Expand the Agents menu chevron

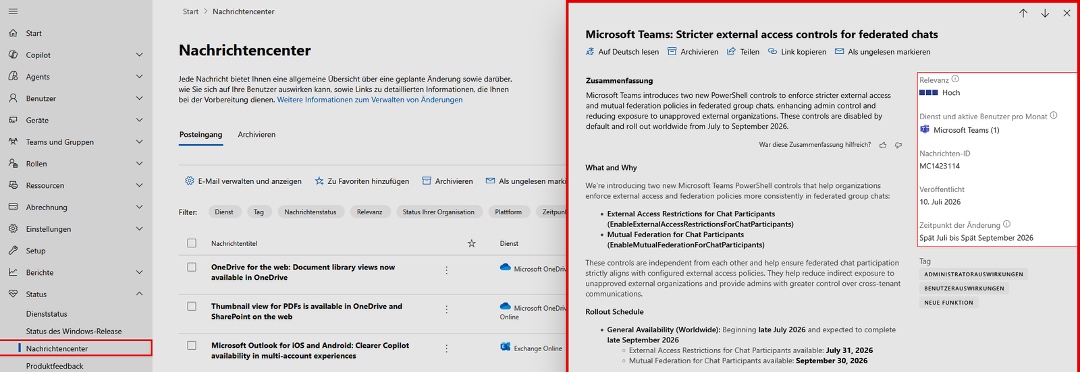coord(140,76)
